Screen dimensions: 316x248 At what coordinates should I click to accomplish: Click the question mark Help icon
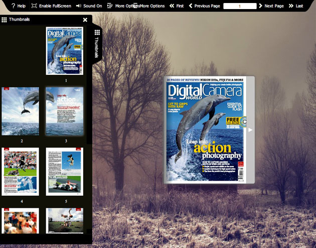coord(14,6)
